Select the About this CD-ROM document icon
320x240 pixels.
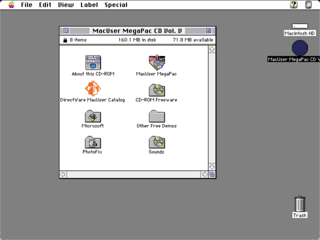point(93,62)
